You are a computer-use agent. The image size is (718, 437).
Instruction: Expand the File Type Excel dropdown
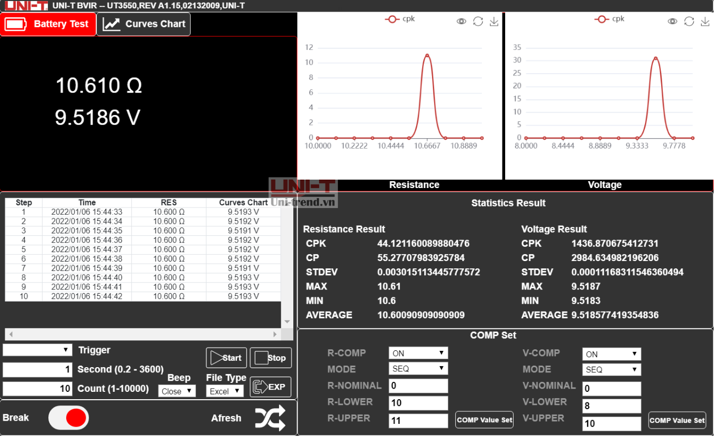pos(225,391)
